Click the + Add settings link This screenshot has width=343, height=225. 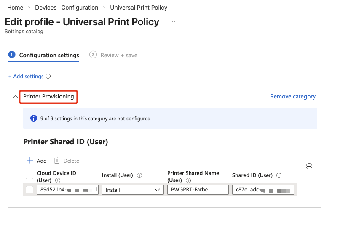pyautogui.click(x=26, y=77)
